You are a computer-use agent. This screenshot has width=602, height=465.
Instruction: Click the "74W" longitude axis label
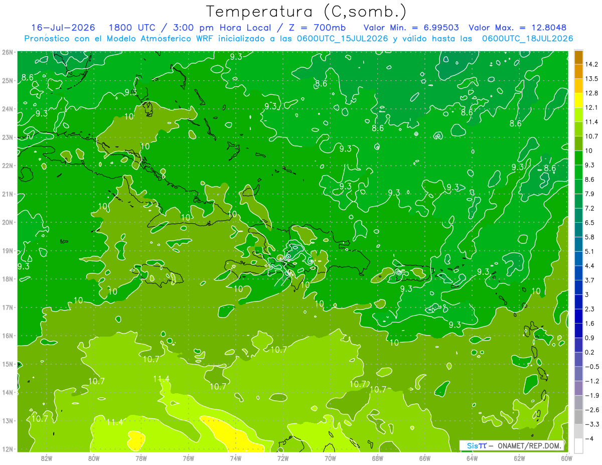pos(236,458)
